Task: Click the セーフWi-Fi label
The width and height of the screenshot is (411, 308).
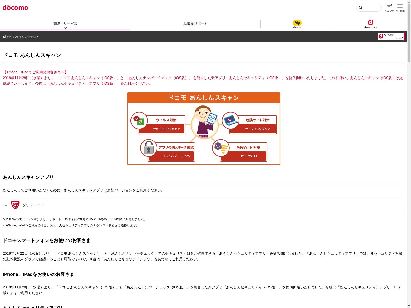Action: click(249, 156)
